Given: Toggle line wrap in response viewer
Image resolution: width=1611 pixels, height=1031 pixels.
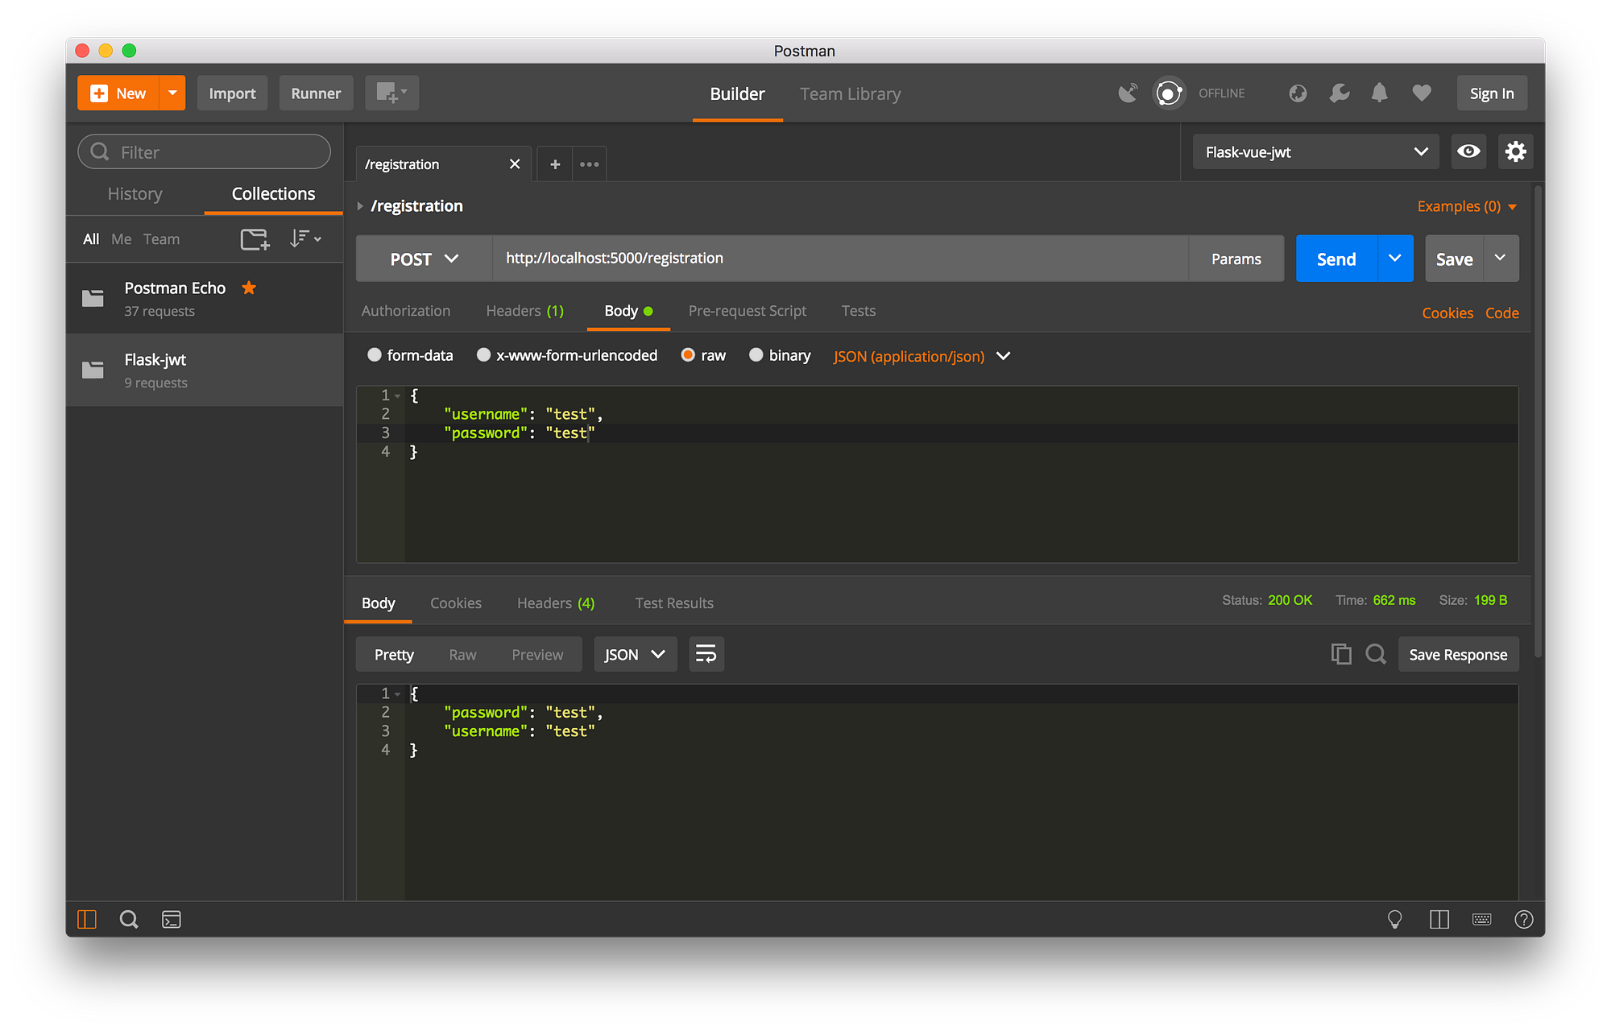Looking at the screenshot, I should (x=706, y=654).
